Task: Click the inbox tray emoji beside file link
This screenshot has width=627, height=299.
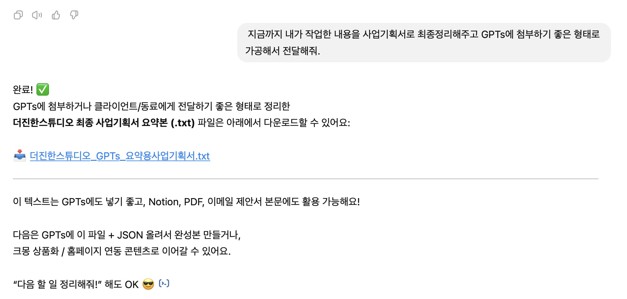Action: [x=19, y=155]
